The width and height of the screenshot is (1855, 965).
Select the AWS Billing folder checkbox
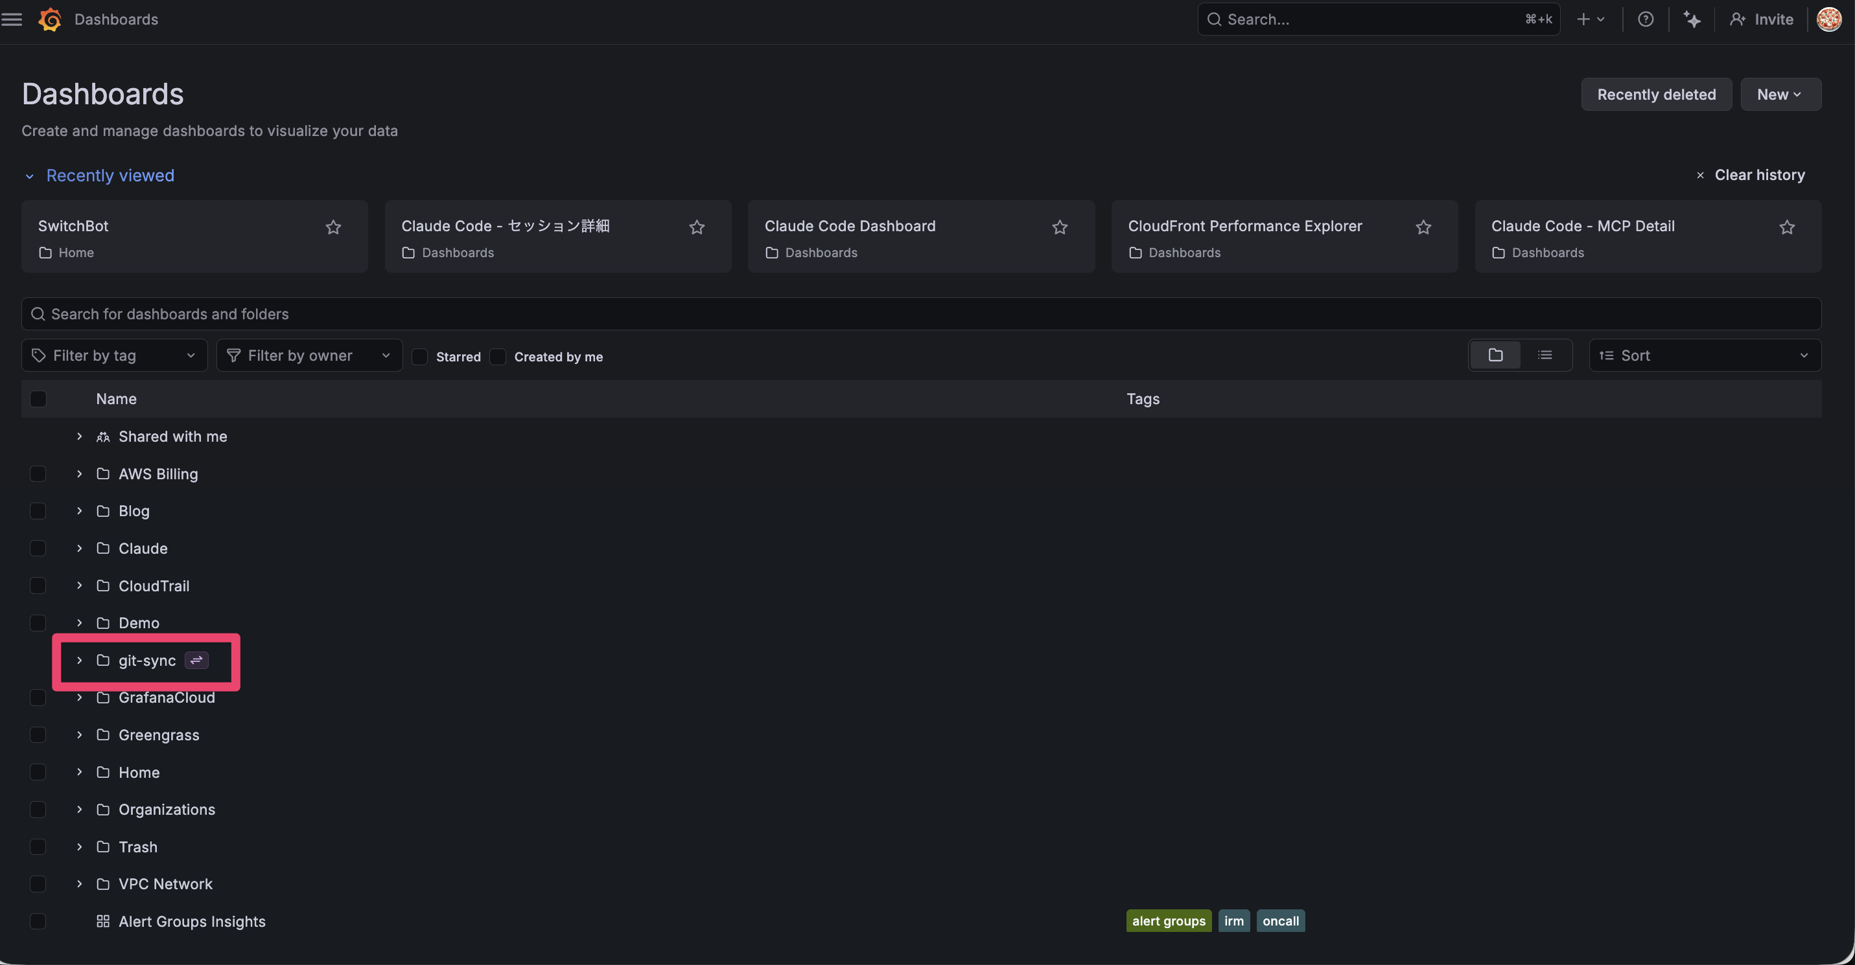click(38, 473)
